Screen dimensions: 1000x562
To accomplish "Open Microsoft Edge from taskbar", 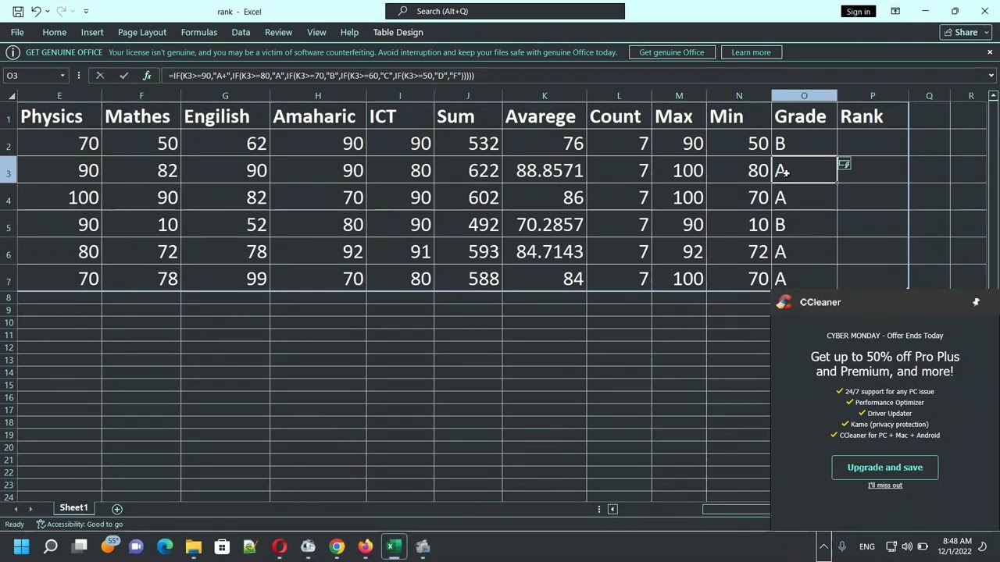I will click(x=165, y=546).
